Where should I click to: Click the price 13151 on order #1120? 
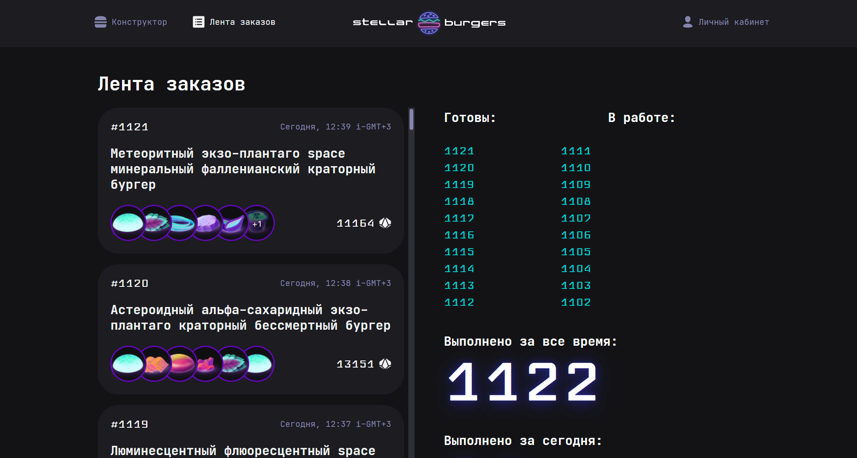click(x=355, y=364)
